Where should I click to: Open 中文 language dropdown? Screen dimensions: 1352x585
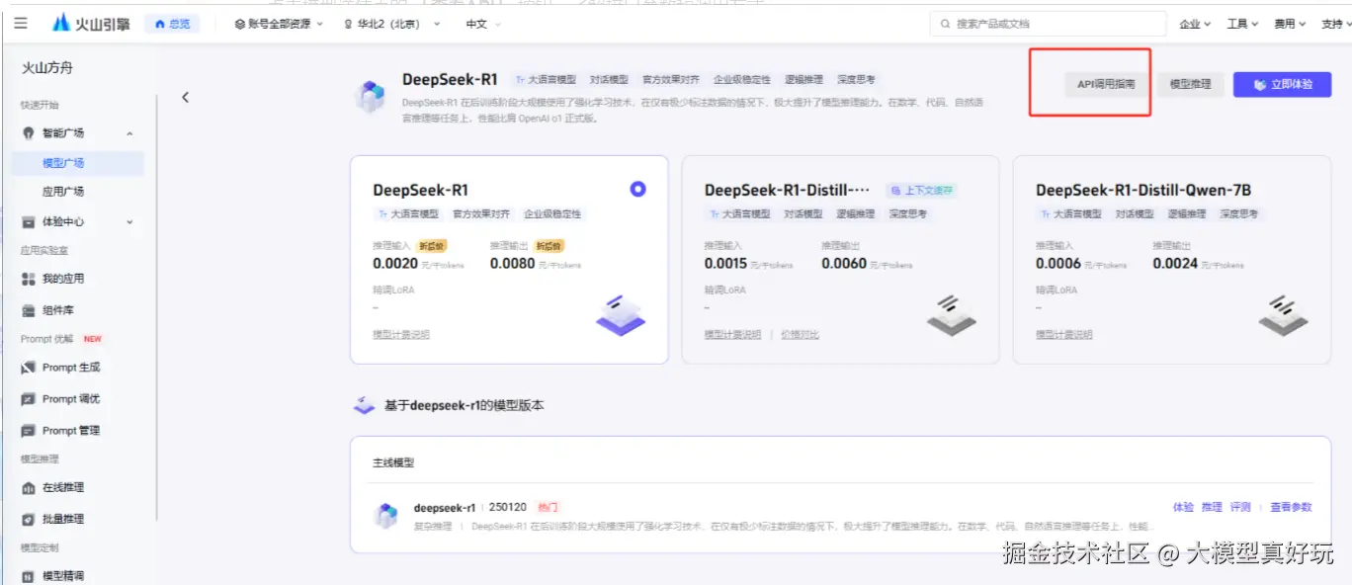coord(484,24)
